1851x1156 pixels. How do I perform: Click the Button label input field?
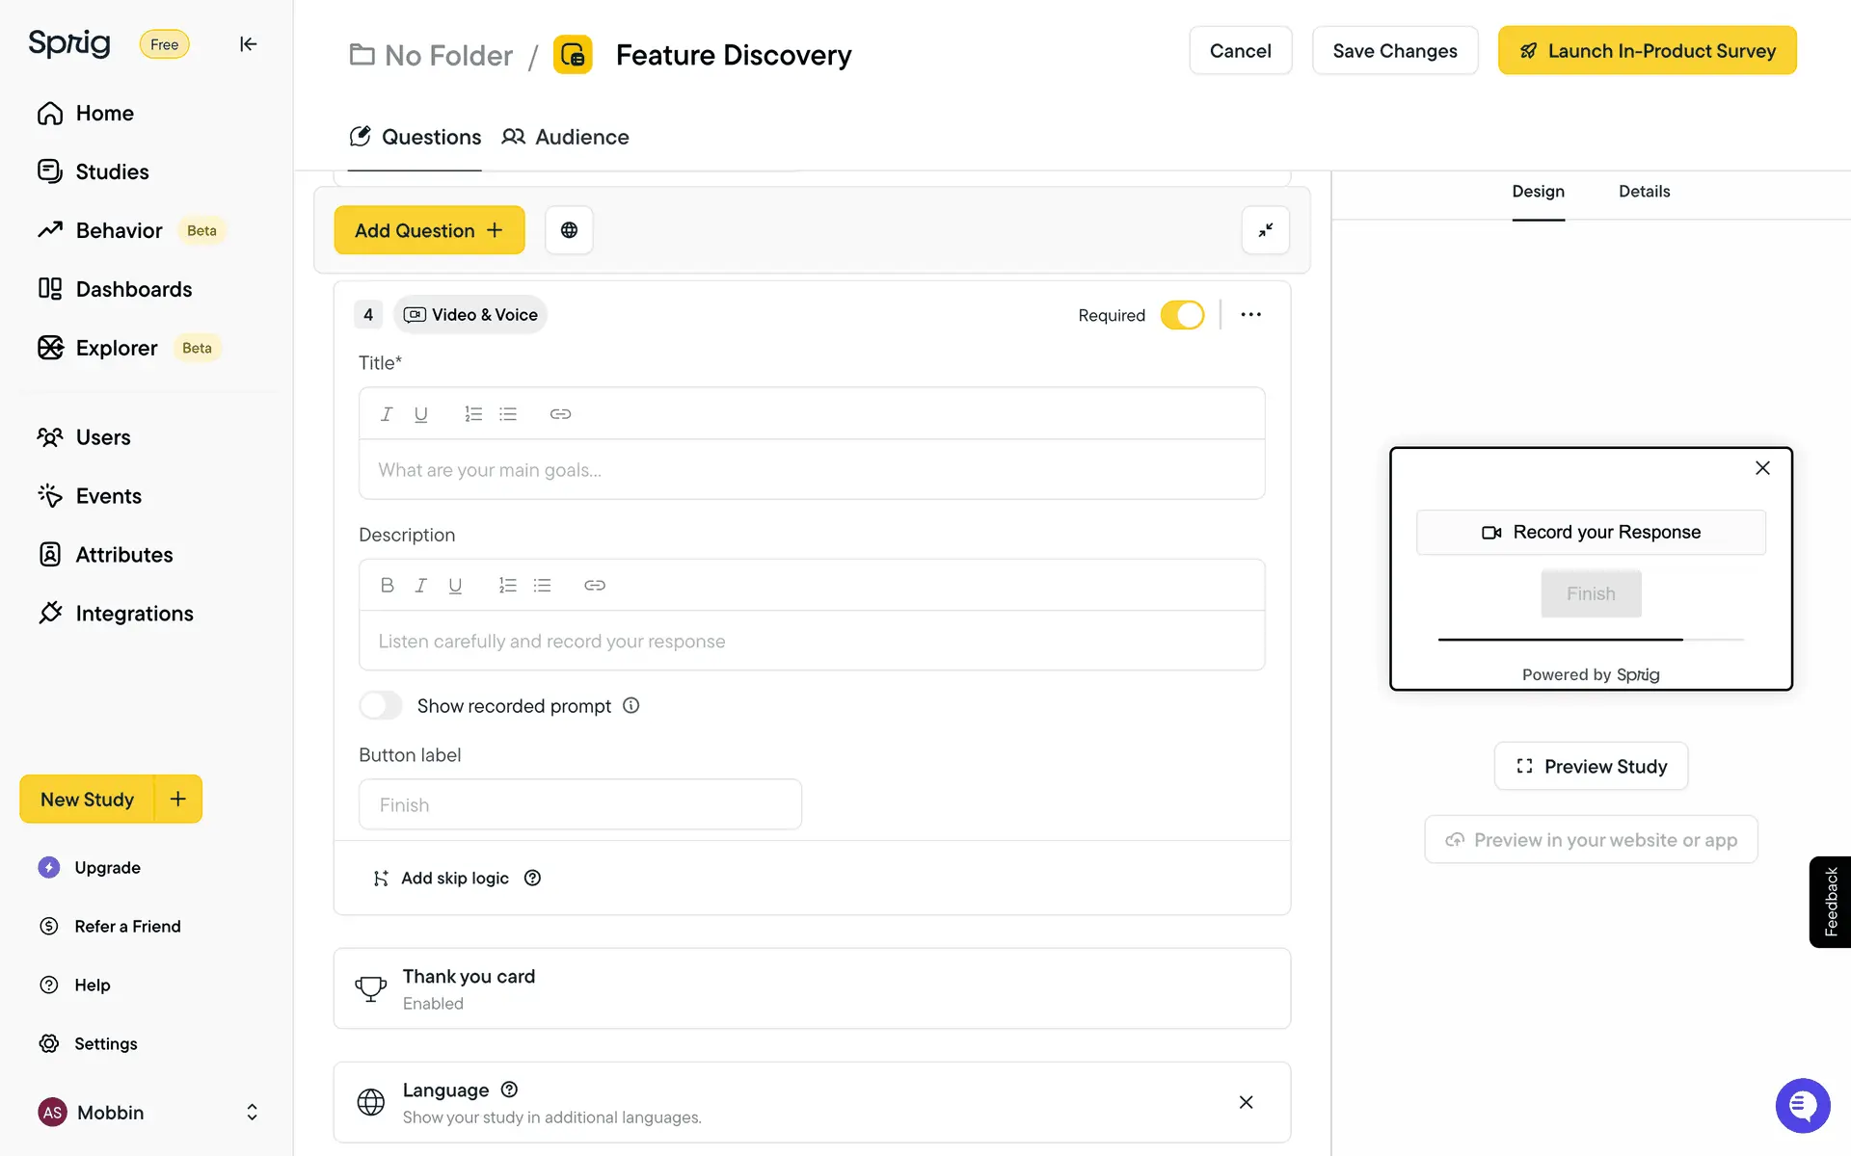pos(580,804)
